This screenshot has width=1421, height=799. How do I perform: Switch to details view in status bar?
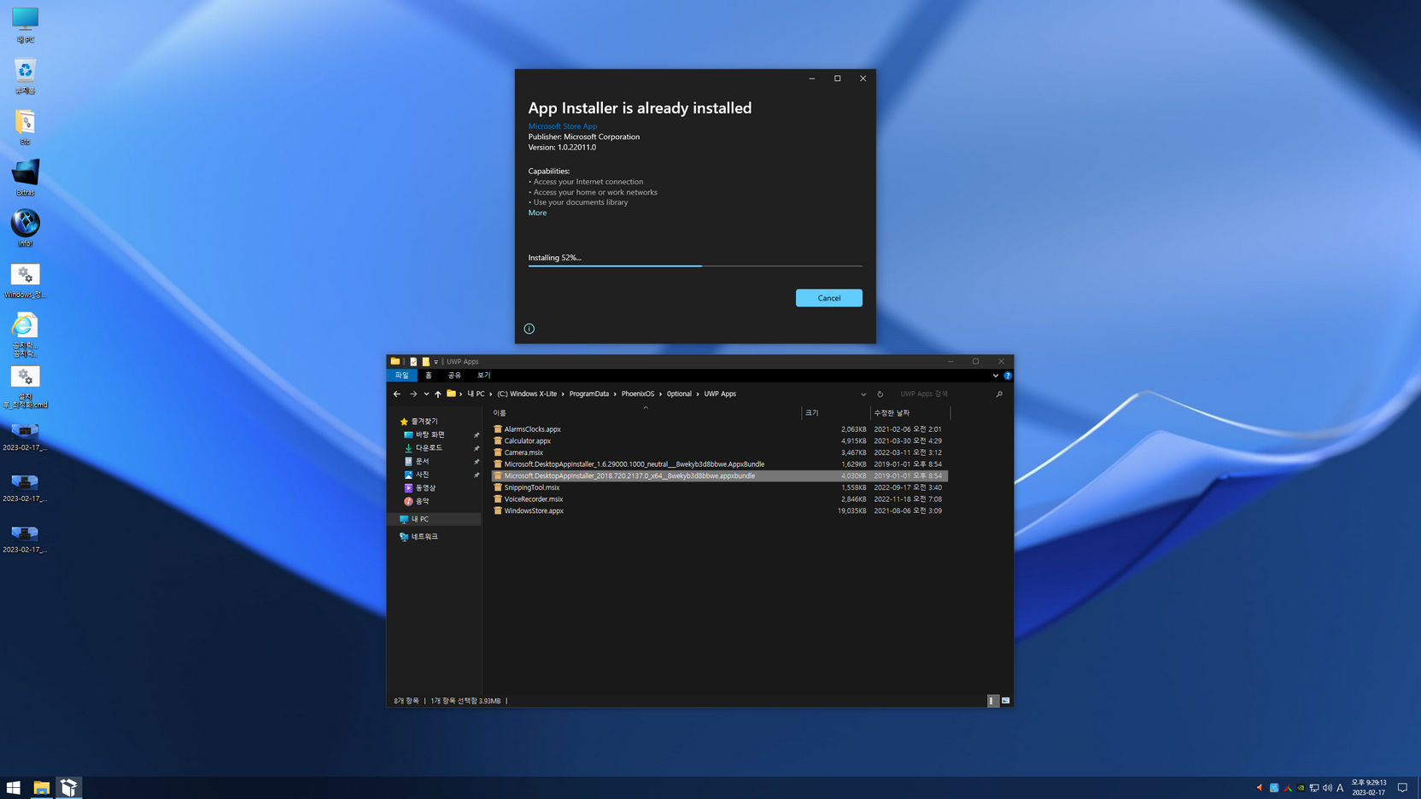tap(992, 701)
